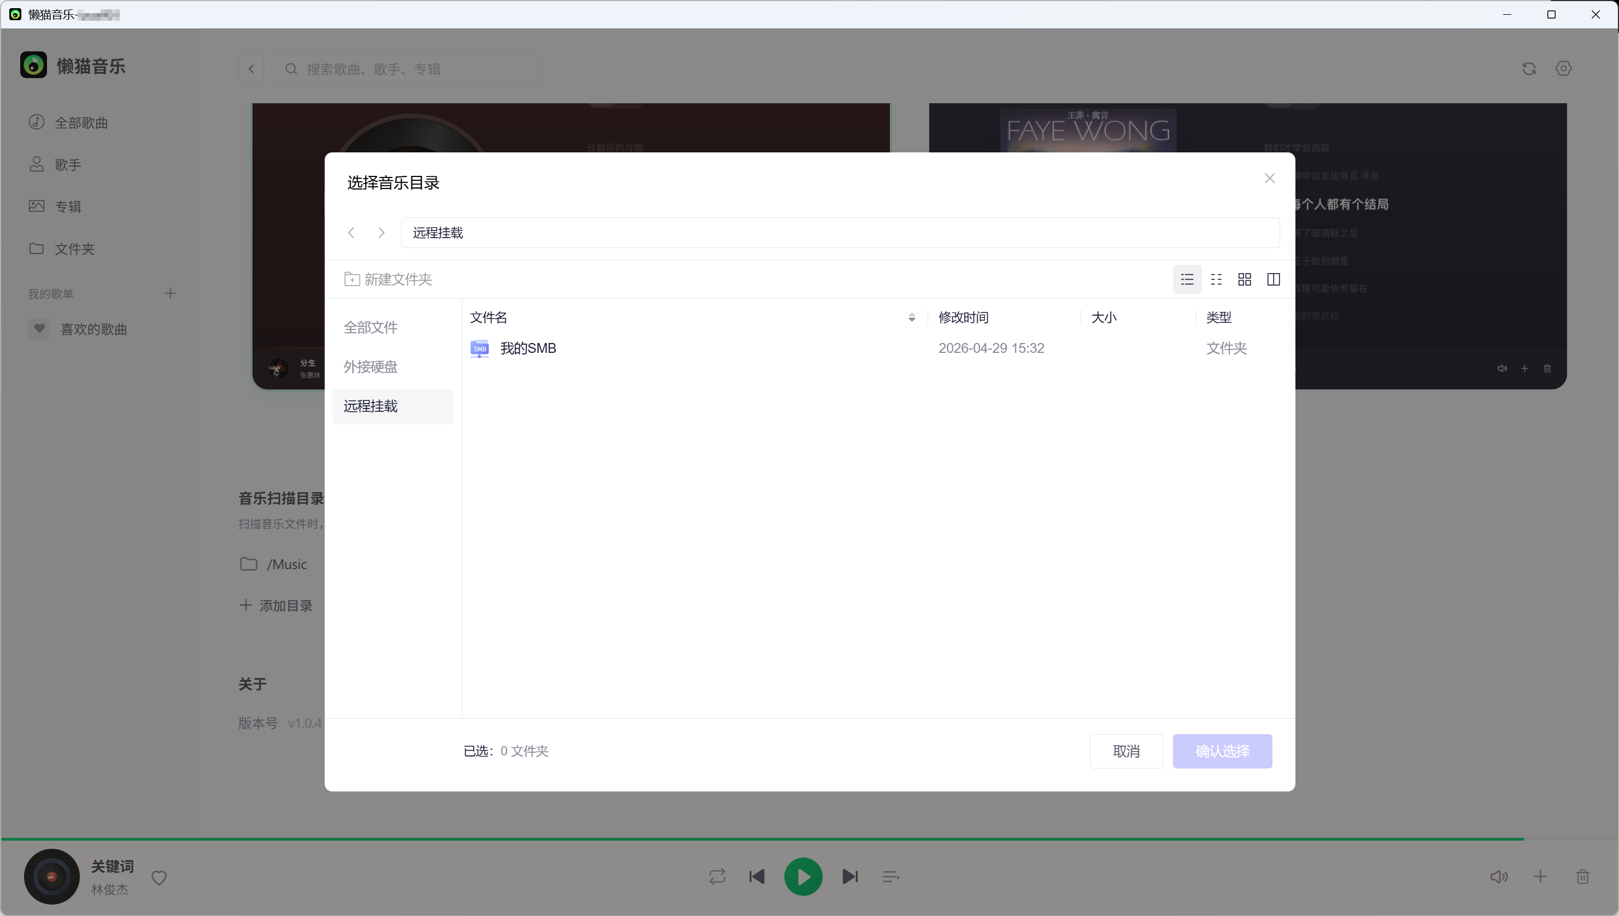Click the 大小 column header
This screenshot has width=1619, height=916.
[x=1104, y=318]
